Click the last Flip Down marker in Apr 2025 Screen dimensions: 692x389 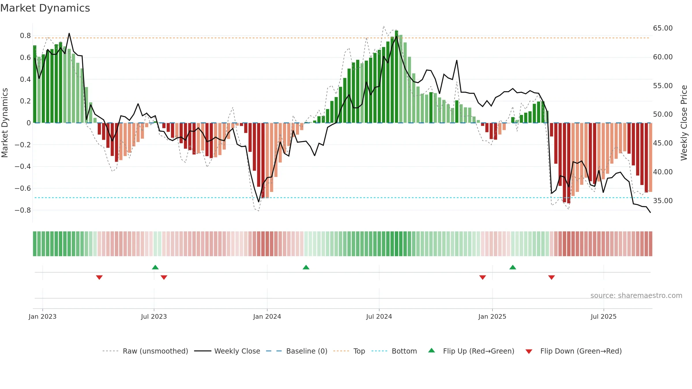coord(551,277)
